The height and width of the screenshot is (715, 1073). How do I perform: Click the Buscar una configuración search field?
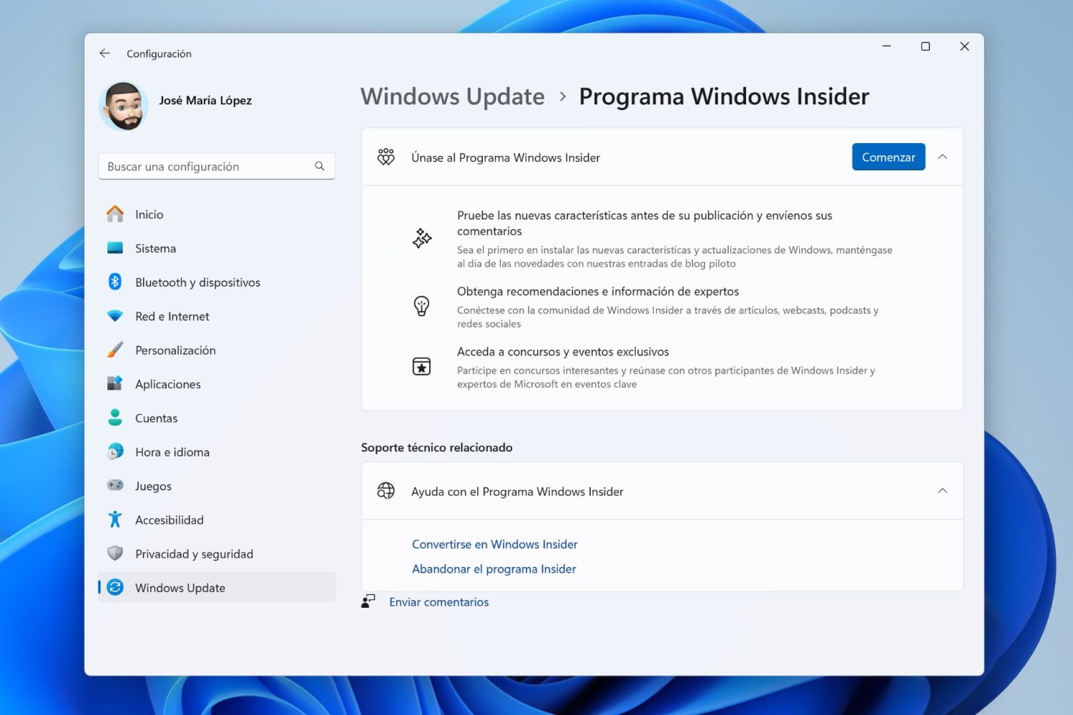tap(217, 166)
